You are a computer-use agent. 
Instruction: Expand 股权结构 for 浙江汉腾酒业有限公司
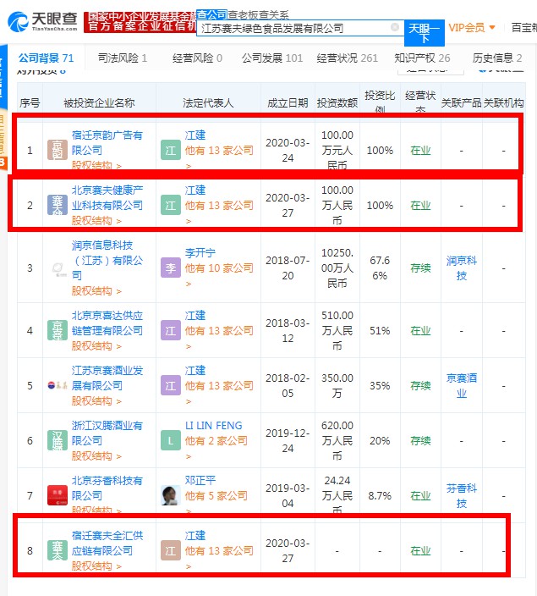point(96,455)
